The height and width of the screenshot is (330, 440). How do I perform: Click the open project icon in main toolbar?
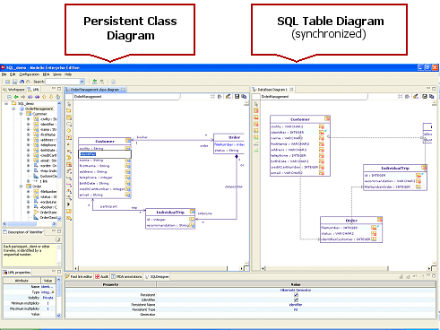tap(7, 82)
